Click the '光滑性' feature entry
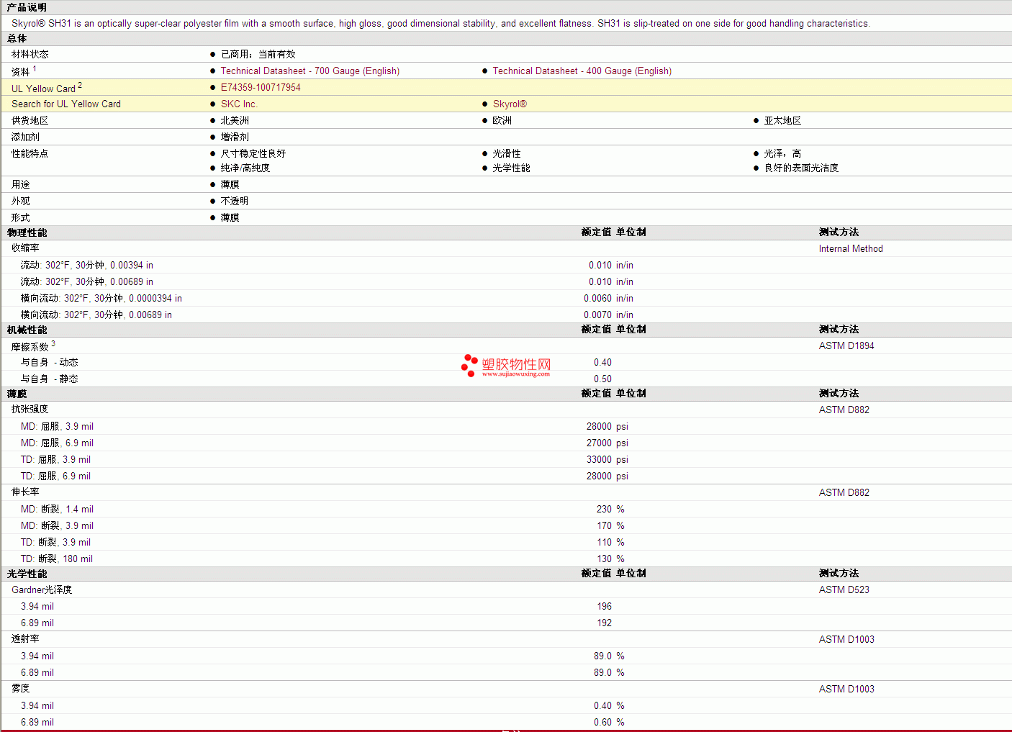 click(x=507, y=153)
